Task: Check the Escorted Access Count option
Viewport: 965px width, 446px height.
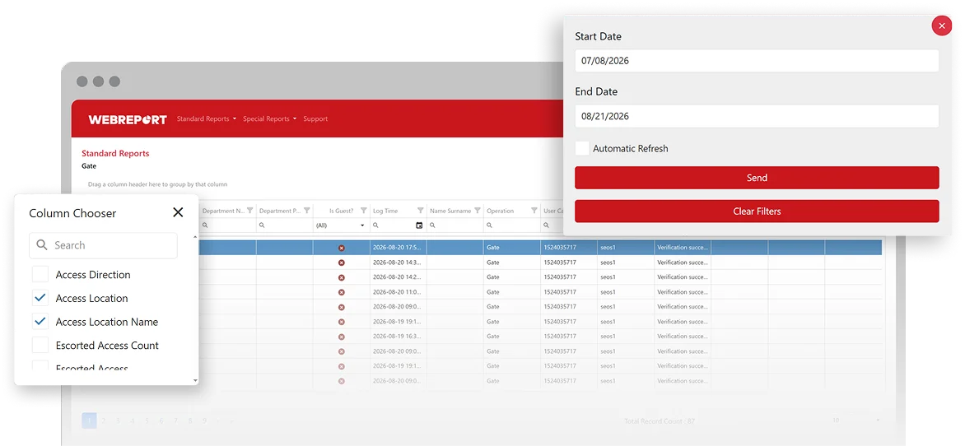Action: [40, 345]
